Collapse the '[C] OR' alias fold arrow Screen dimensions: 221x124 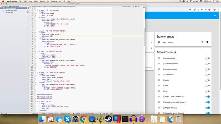click(35, 102)
